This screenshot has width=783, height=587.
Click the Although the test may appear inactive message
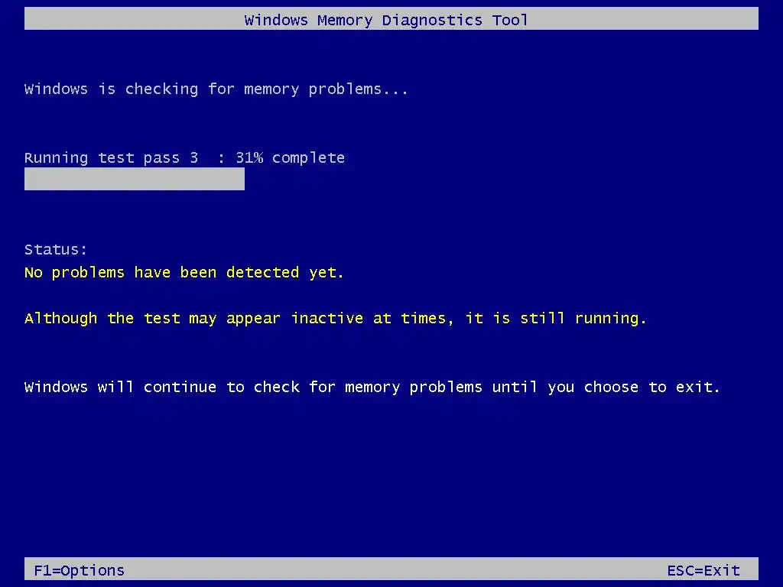click(336, 319)
